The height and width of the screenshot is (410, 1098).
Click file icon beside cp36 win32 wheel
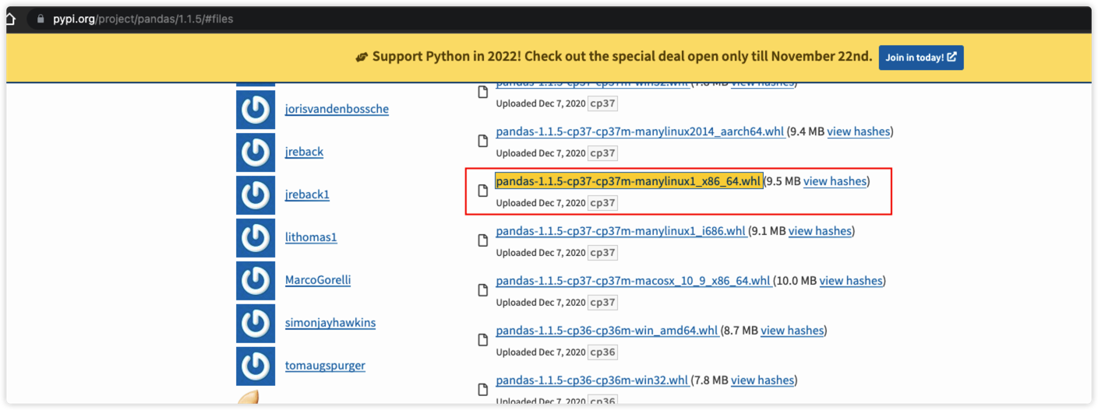click(483, 390)
